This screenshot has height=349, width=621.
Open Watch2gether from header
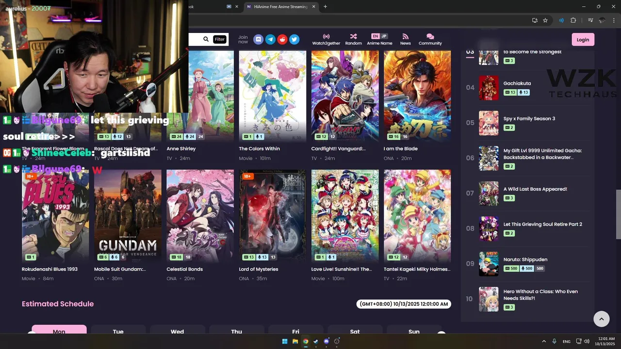coord(326,39)
